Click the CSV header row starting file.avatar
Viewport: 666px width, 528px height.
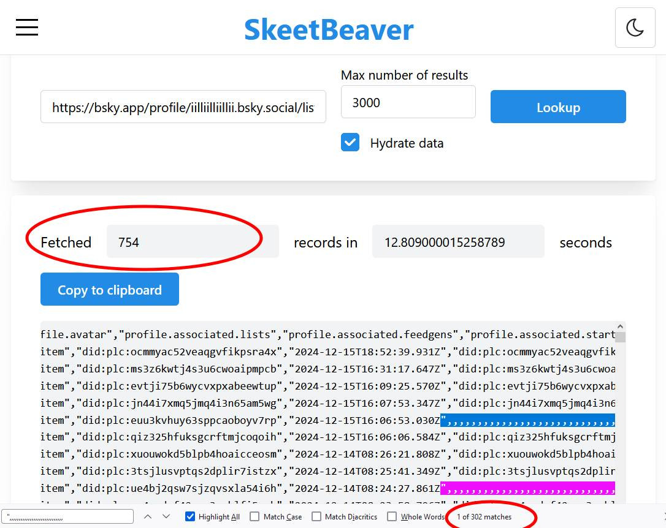(328, 334)
